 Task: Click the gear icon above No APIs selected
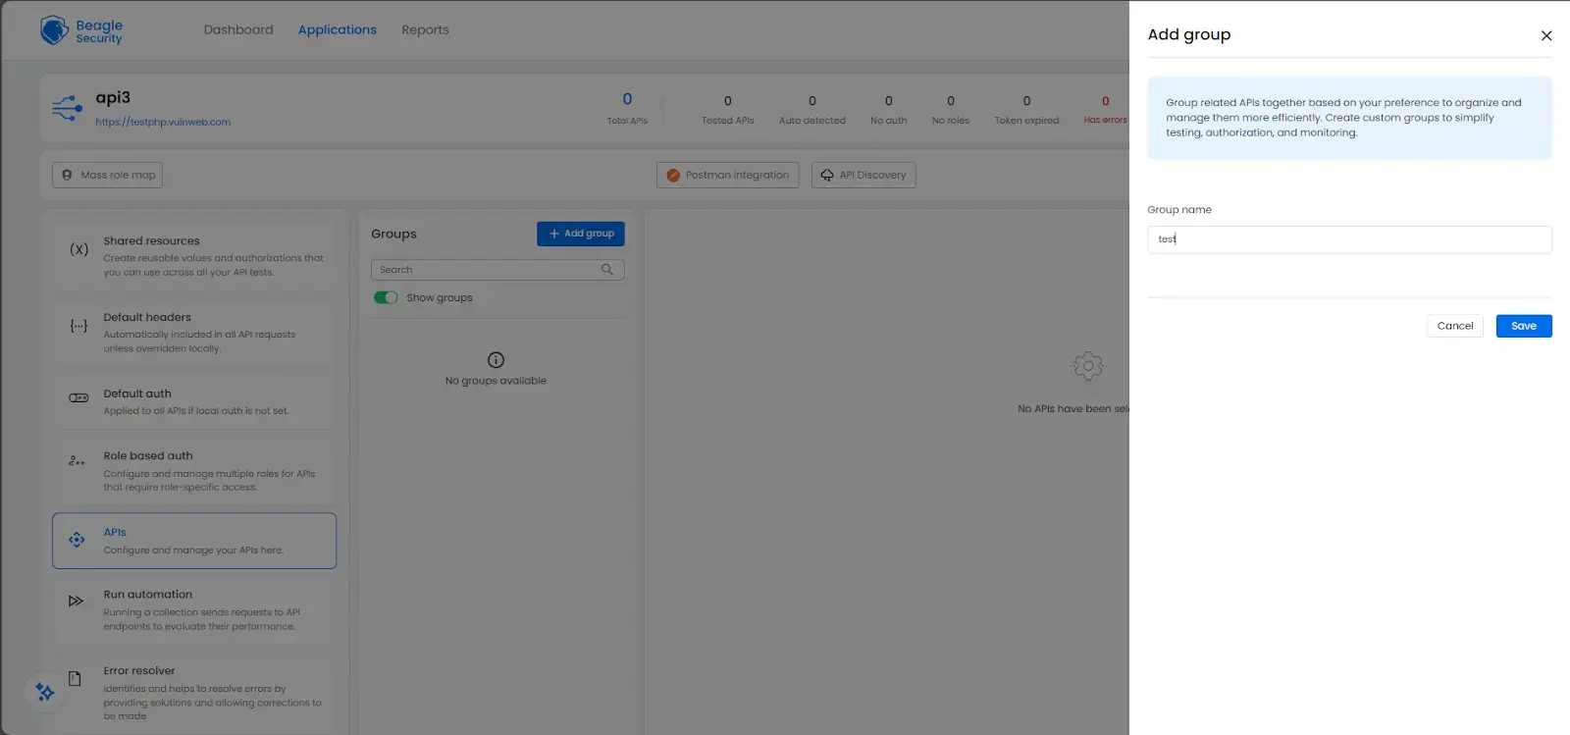tap(1087, 367)
